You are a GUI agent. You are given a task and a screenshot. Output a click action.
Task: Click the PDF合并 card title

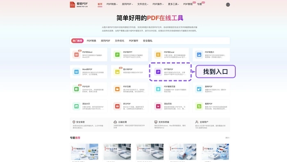point(86,87)
